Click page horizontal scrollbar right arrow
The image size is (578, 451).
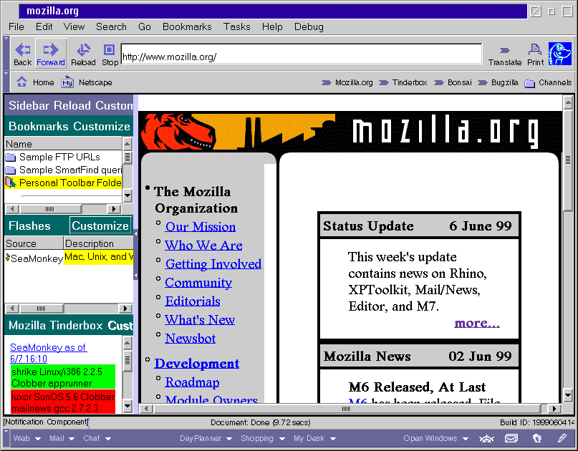pyautogui.click(x=554, y=408)
